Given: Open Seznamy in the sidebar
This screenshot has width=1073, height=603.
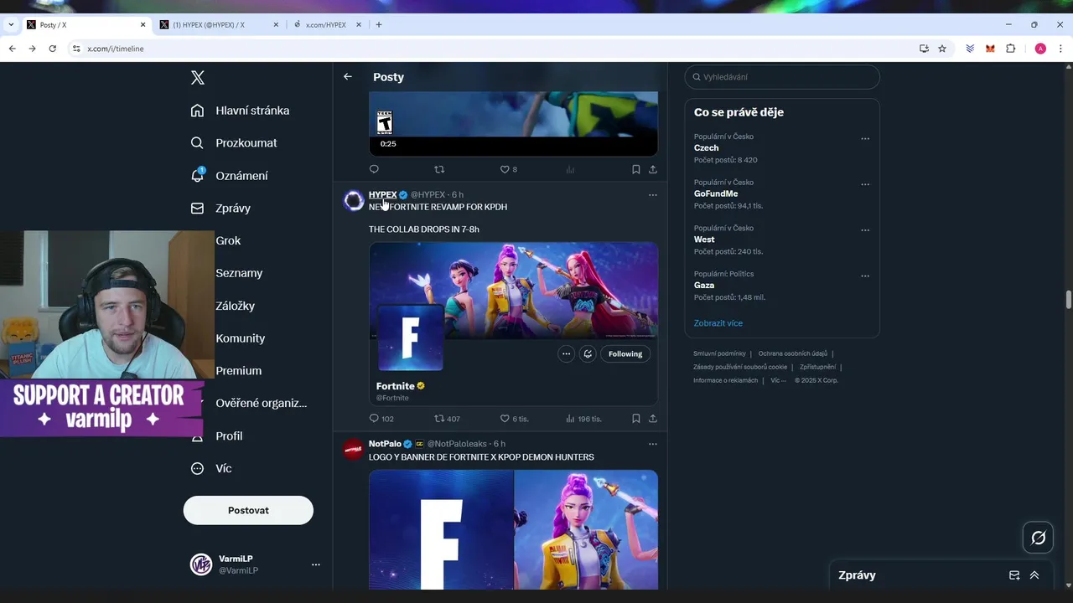Looking at the screenshot, I should coord(239,273).
